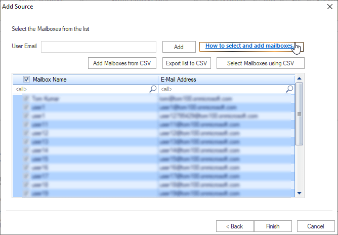The height and width of the screenshot is (235, 338).
Task: Click the mailbox list scrollbar thumb
Action: pos(299,114)
